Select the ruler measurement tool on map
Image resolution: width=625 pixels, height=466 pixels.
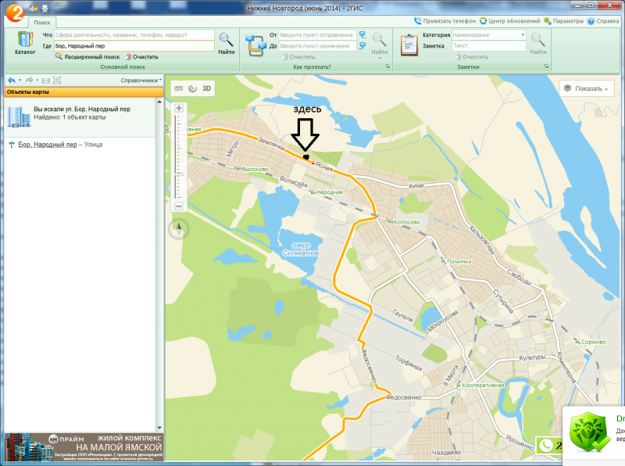click(x=179, y=88)
